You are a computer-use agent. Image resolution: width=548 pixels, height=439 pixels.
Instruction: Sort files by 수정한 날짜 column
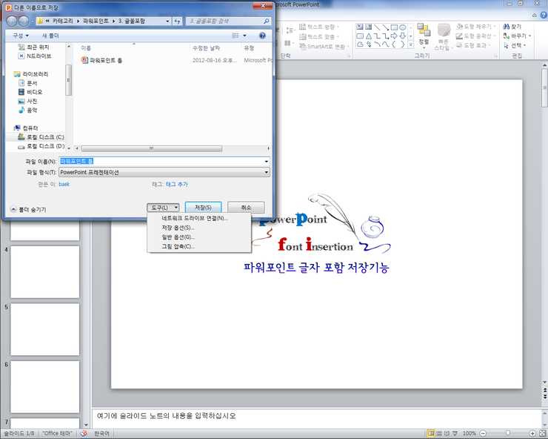(207, 48)
